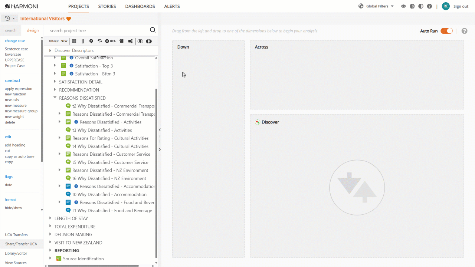Select t4 Why Dissatisfied - Cultural Activities

pyautogui.click(x=110, y=146)
